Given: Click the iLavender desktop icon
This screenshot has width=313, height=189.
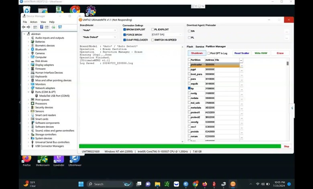Looking at the screenshot, I should pos(59,158).
